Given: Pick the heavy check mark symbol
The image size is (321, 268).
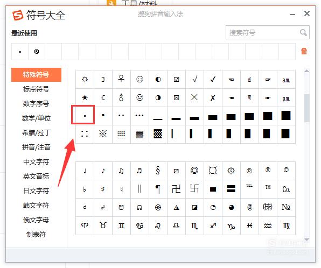Looking at the screenshot, I should (x=213, y=79).
